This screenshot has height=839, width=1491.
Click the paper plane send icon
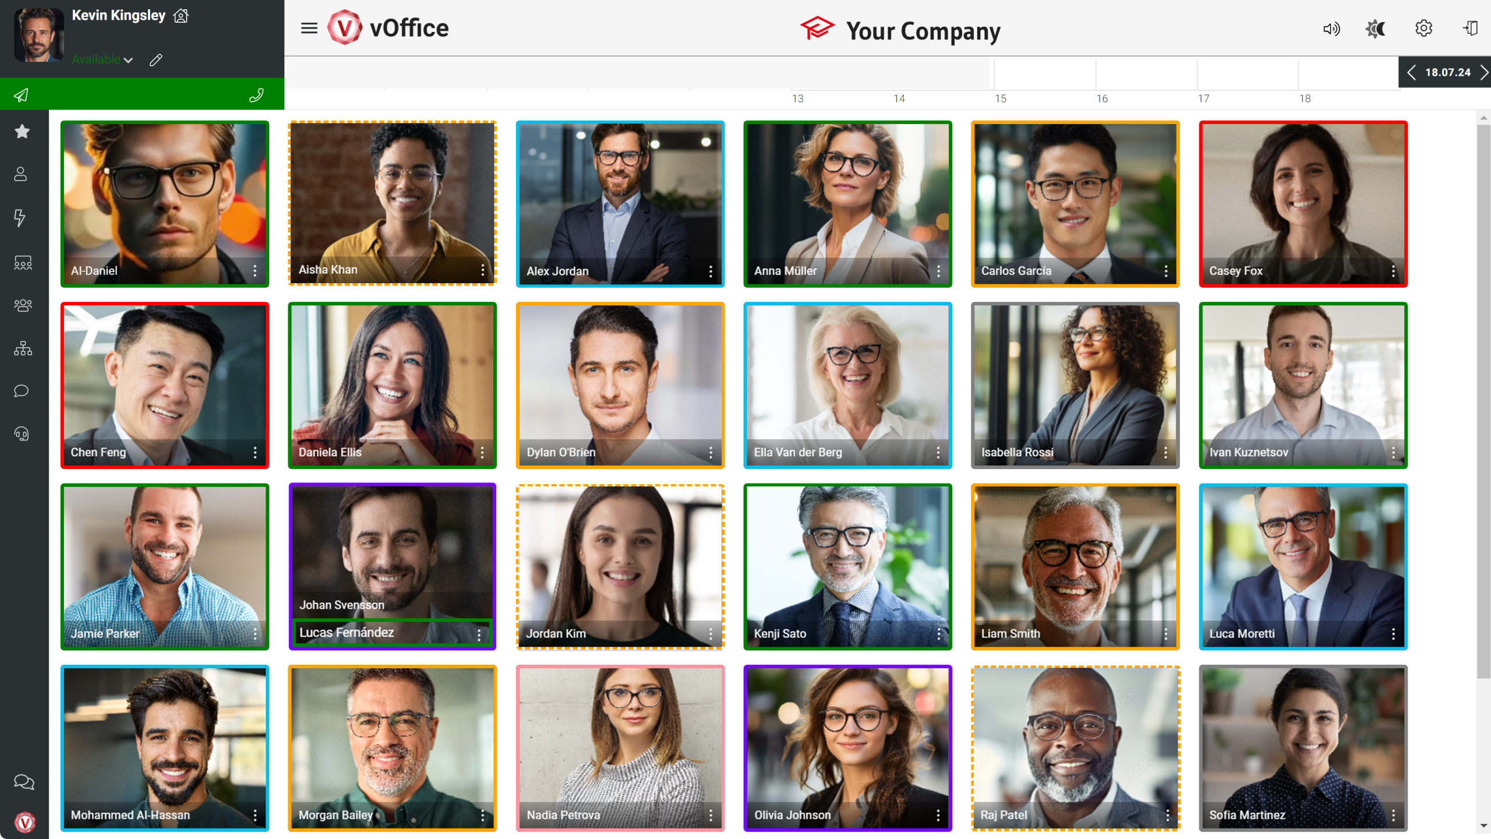[22, 95]
